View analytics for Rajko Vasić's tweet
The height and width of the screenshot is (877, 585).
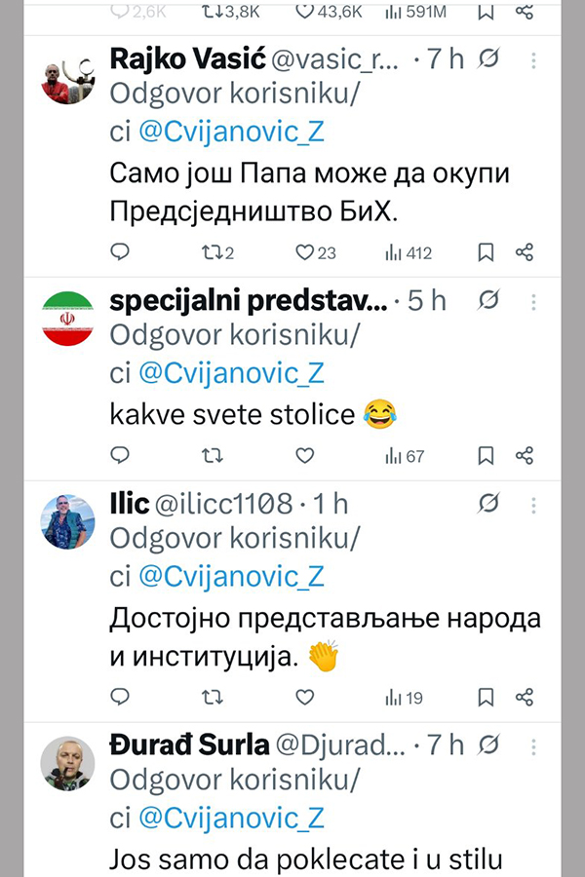(x=409, y=252)
